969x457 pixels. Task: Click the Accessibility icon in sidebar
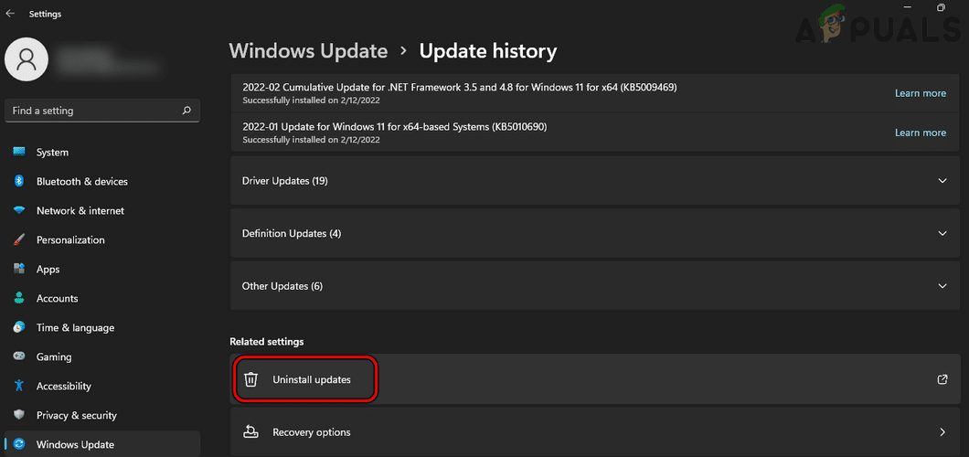[18, 387]
